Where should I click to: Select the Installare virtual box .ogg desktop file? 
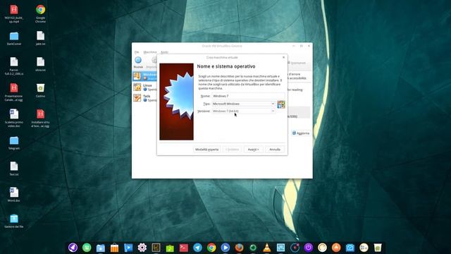(40, 118)
